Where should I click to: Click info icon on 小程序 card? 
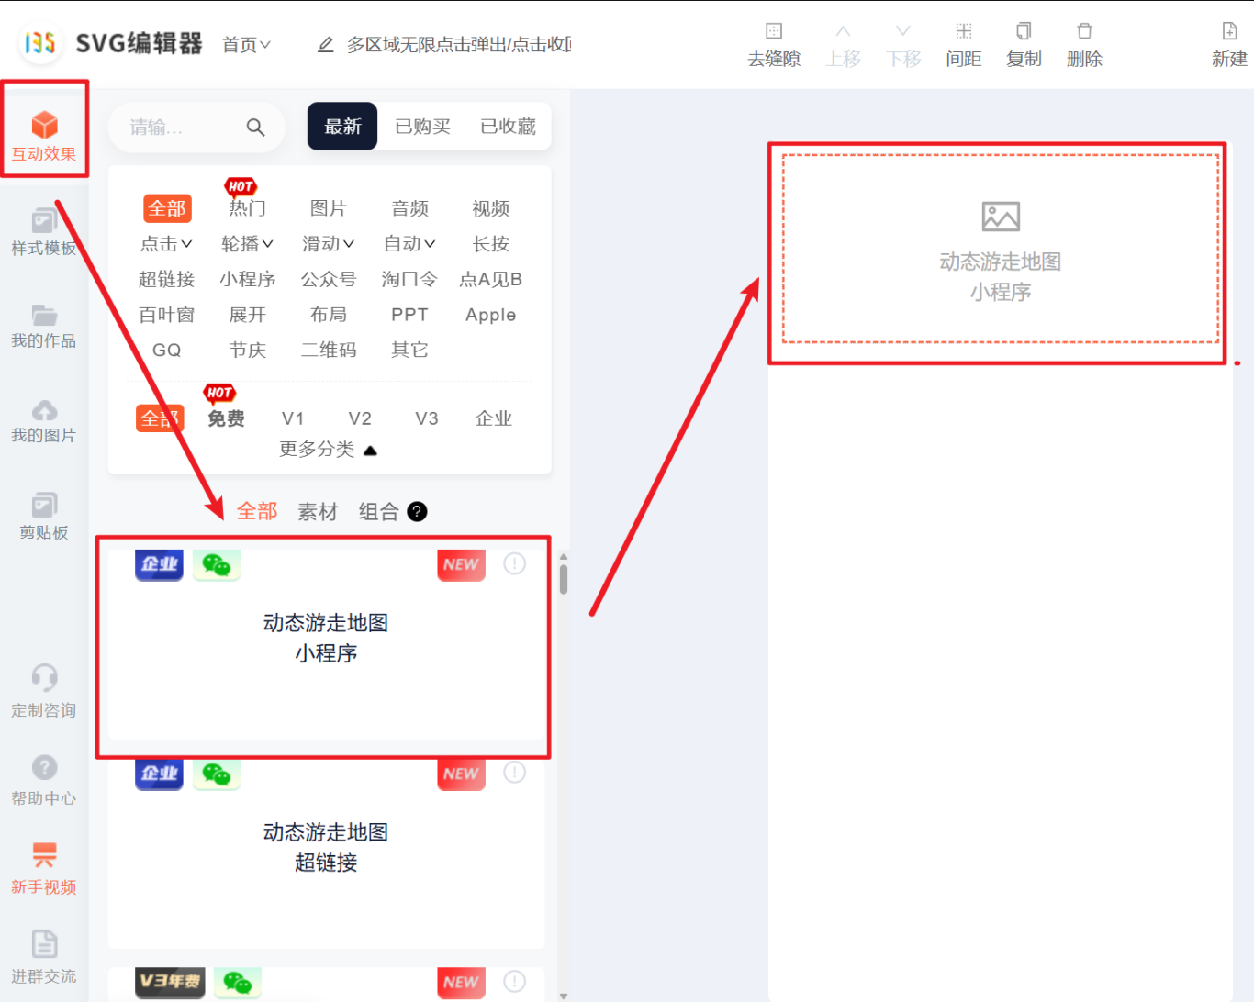515,563
